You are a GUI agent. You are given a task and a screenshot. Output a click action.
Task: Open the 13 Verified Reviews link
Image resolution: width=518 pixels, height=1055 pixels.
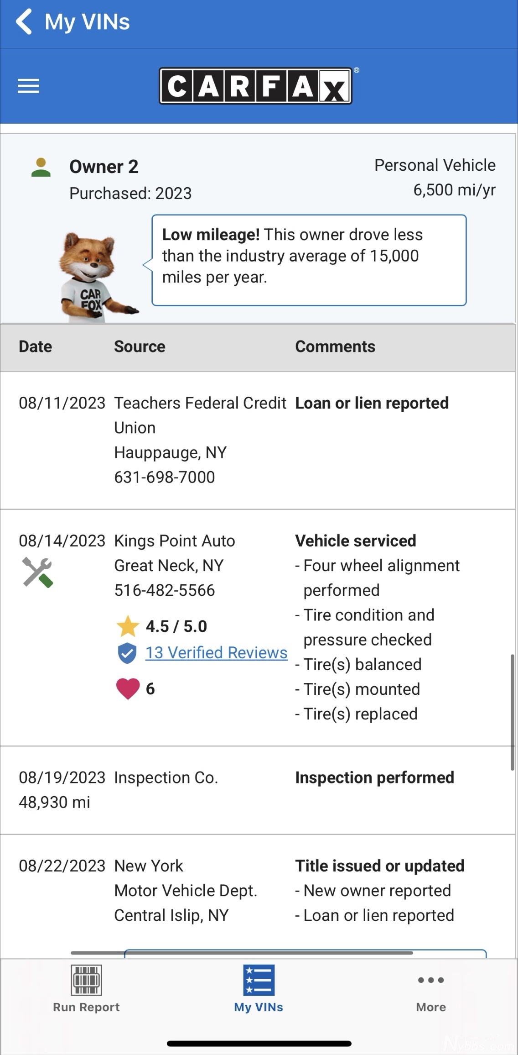click(x=216, y=653)
